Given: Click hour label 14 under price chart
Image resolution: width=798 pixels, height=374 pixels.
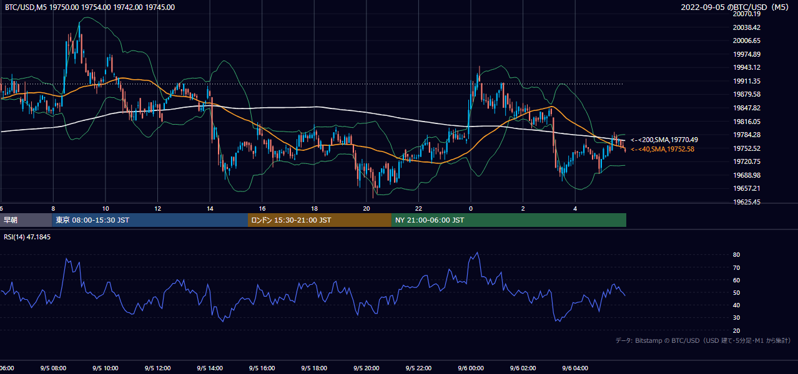Looking at the screenshot, I should (x=210, y=208).
